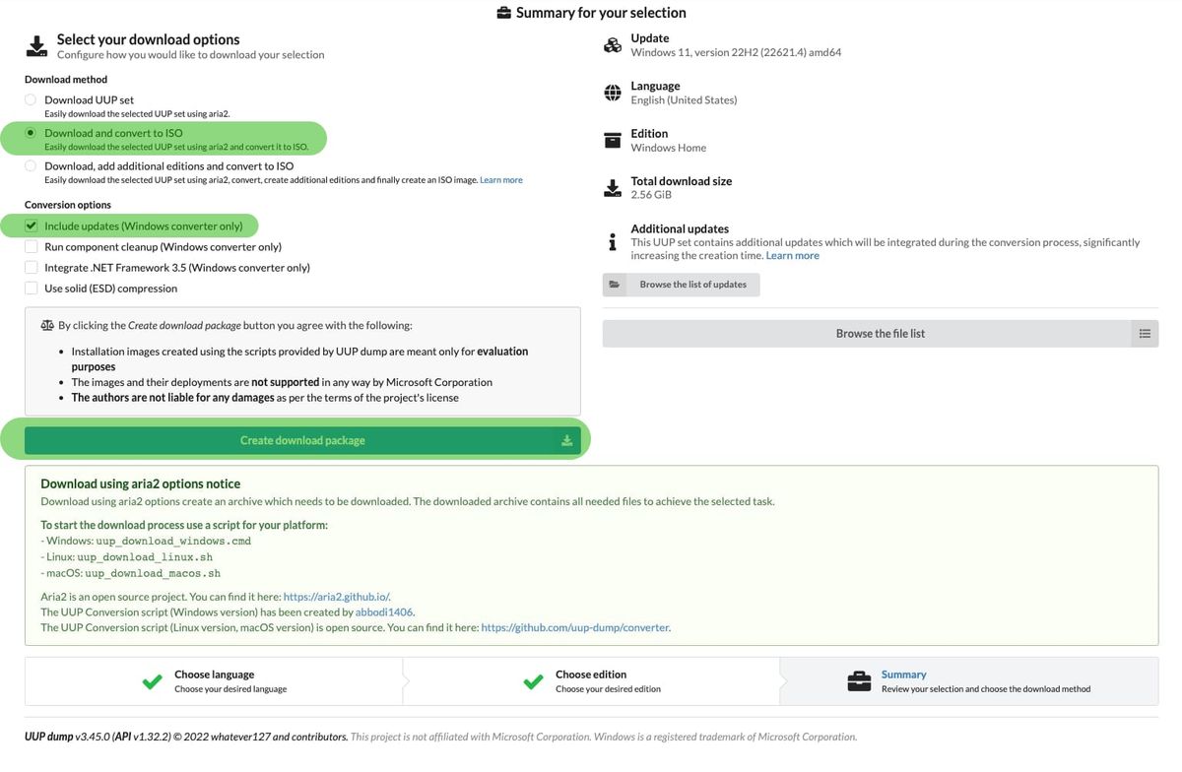Image resolution: width=1182 pixels, height=772 pixels.
Task: Select Download and convert to ISO option
Action: click(31, 133)
